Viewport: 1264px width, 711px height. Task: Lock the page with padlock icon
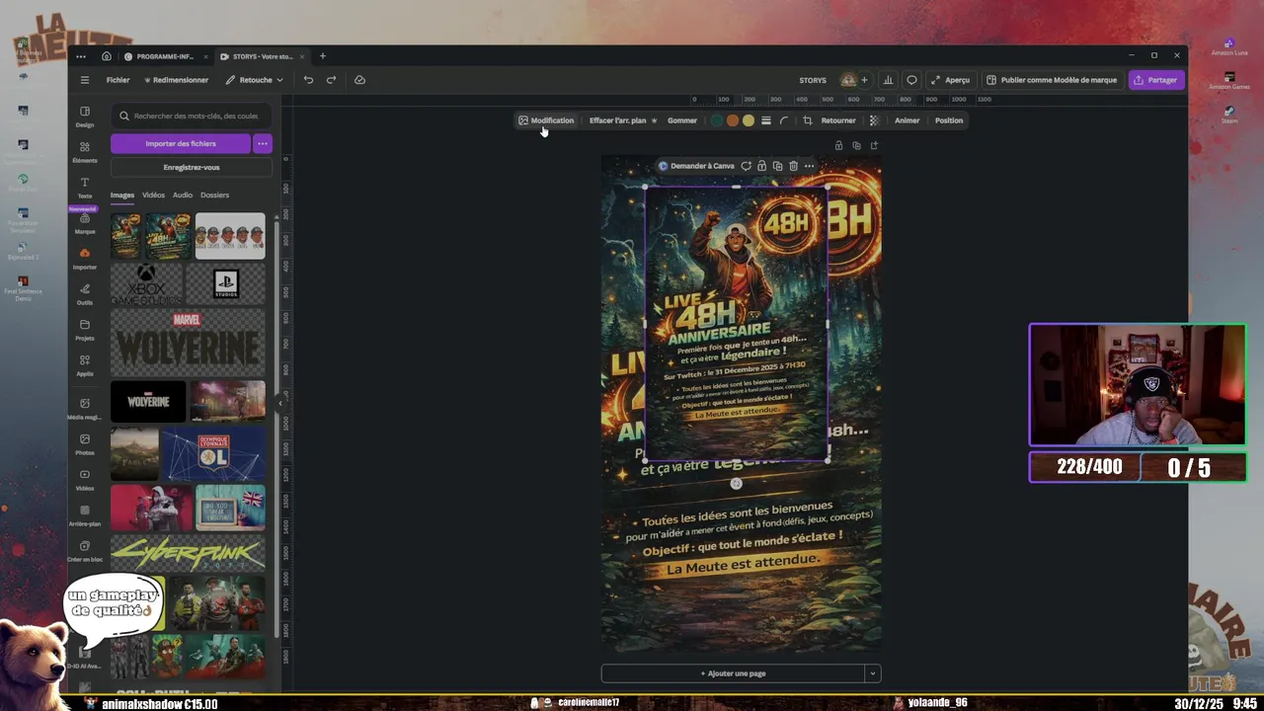point(838,145)
